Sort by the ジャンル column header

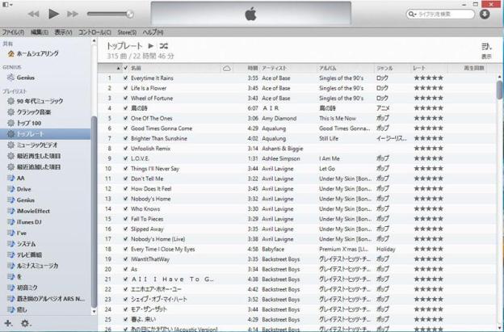[384, 68]
